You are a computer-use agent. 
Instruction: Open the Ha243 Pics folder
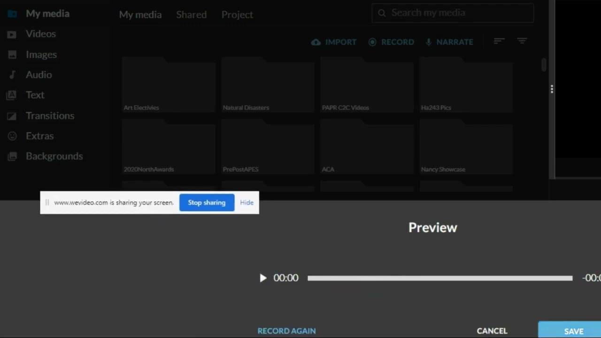pyautogui.click(x=466, y=85)
